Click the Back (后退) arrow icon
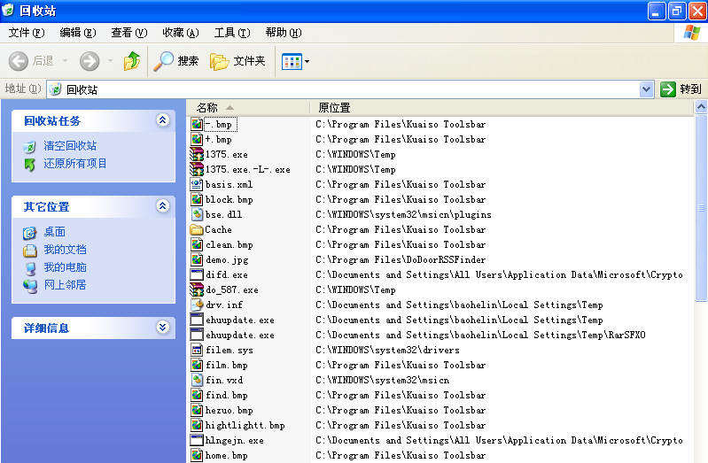 [x=19, y=61]
